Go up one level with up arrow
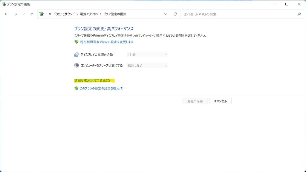Viewport: 306px width, 172px height. pos(32,14)
